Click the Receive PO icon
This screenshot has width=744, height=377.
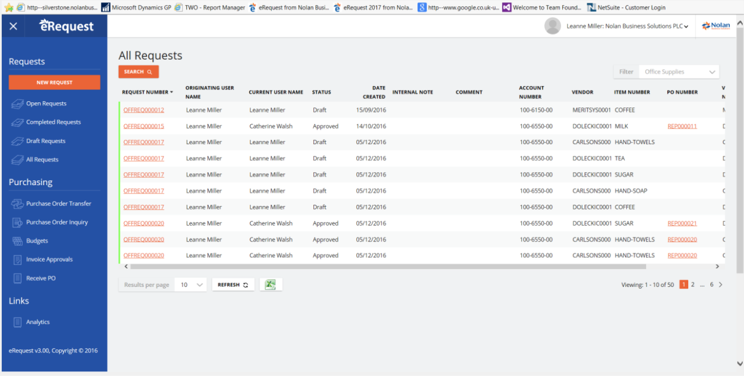[x=17, y=279]
